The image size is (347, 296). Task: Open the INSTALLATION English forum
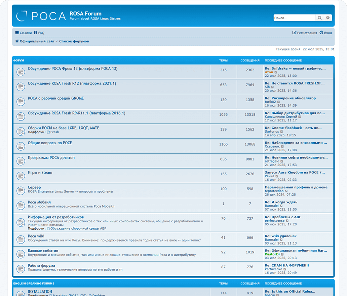click(40, 292)
